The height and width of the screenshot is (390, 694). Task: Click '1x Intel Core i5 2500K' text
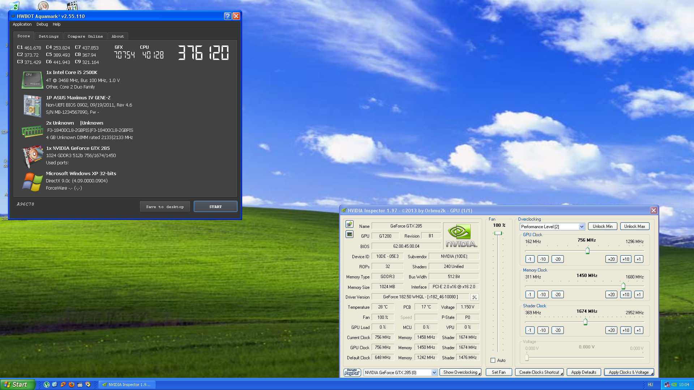click(x=72, y=73)
